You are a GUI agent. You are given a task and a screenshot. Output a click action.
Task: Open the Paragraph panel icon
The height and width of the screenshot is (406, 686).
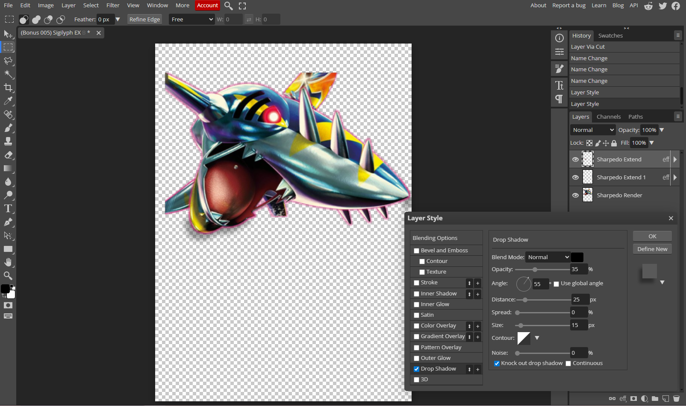(x=559, y=99)
